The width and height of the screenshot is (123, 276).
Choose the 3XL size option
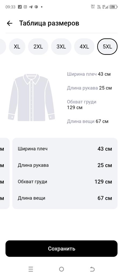pos(61,47)
